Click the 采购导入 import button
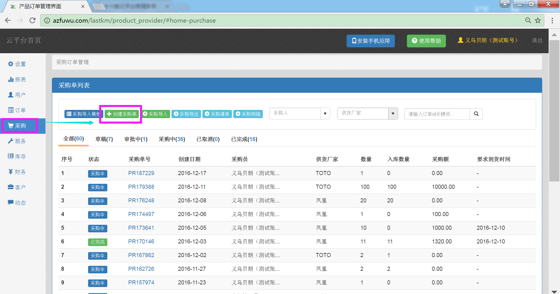This screenshot has height=294, width=560. pos(156,114)
